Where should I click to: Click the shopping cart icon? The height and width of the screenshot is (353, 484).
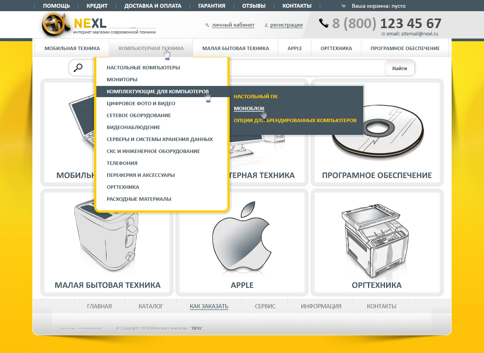click(343, 6)
